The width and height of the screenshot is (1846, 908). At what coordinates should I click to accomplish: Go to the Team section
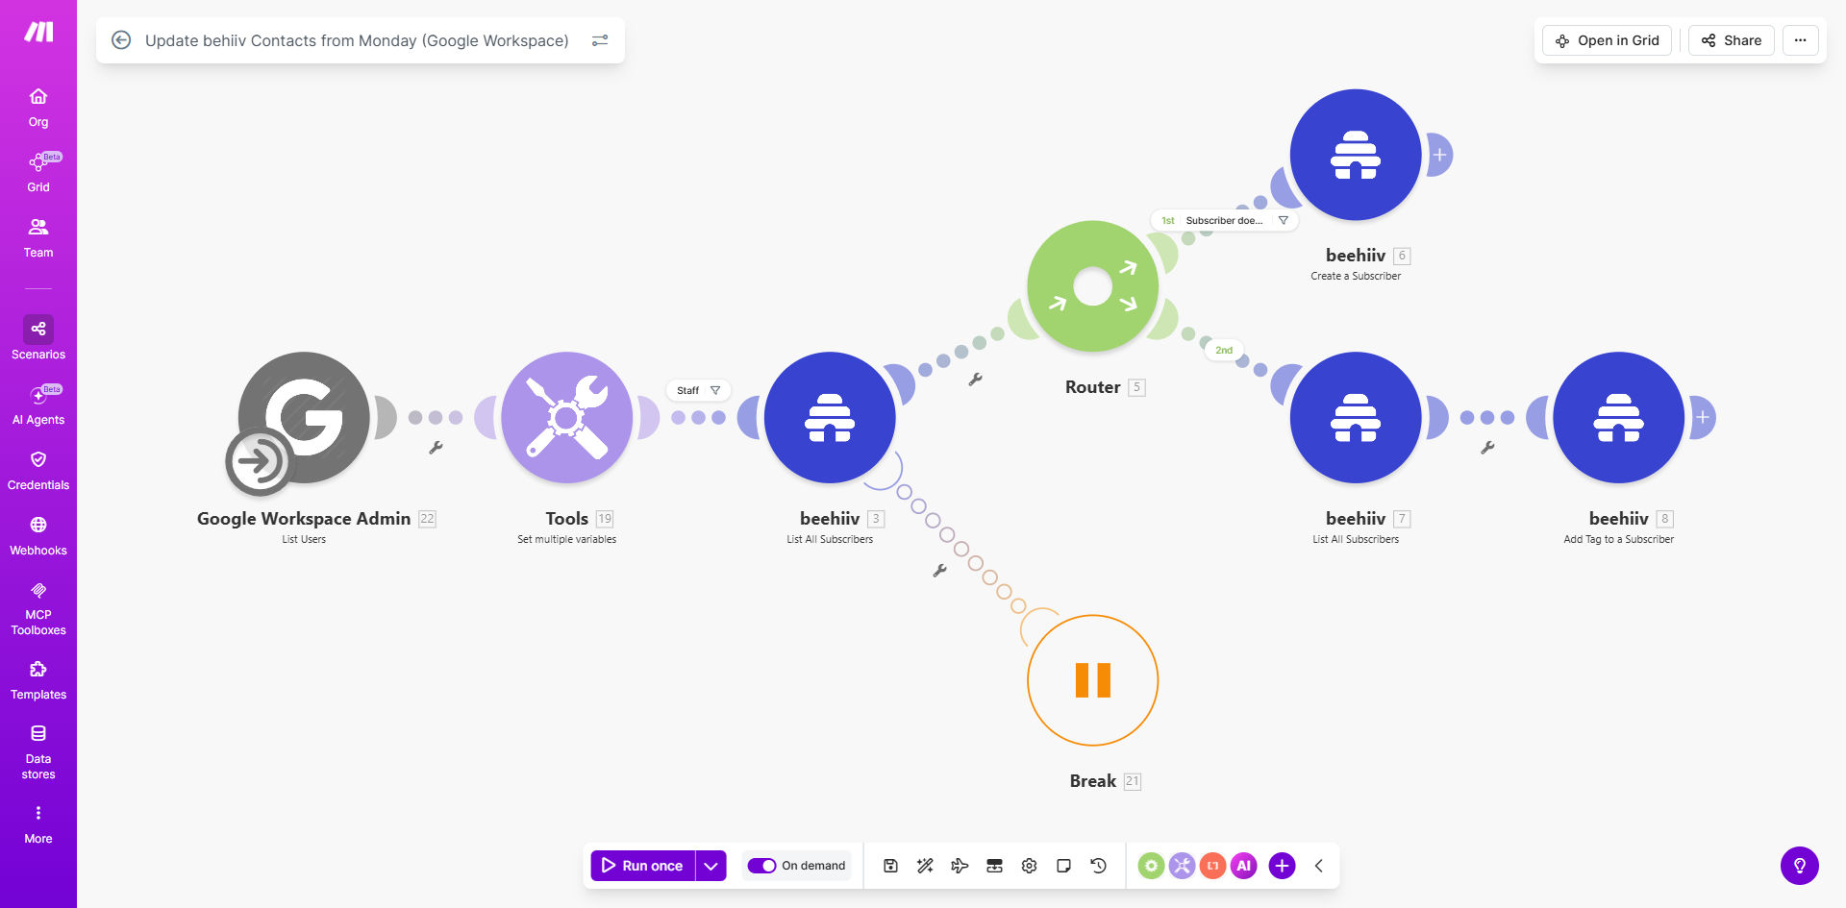(38, 238)
